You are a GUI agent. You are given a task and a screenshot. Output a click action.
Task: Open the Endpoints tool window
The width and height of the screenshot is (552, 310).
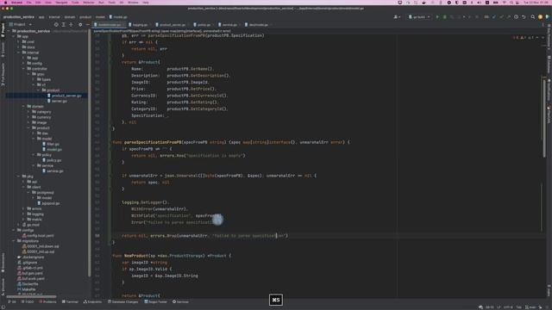(x=92, y=301)
